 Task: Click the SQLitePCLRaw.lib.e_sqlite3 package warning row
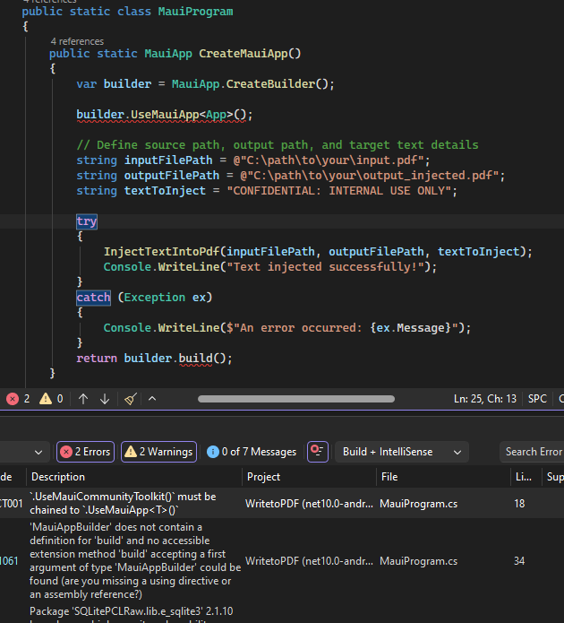(131, 613)
